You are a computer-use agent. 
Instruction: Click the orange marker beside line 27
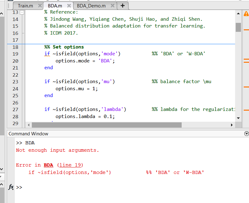pos(246,109)
